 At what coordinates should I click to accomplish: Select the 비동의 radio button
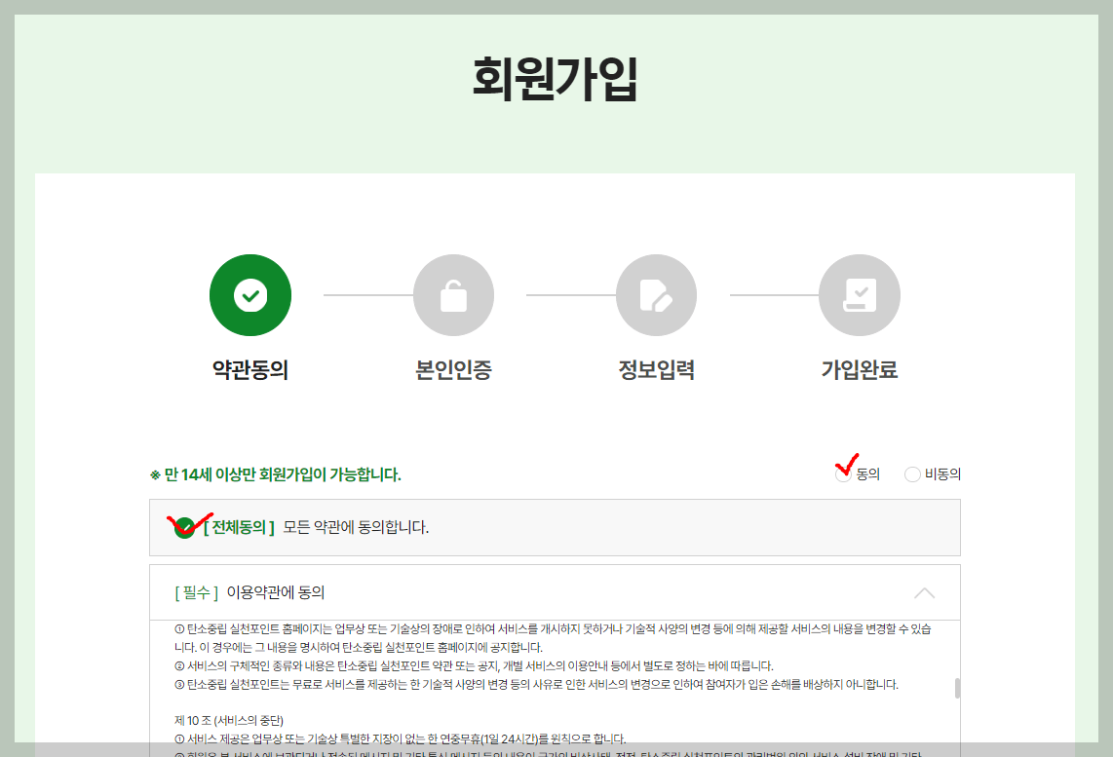(912, 474)
